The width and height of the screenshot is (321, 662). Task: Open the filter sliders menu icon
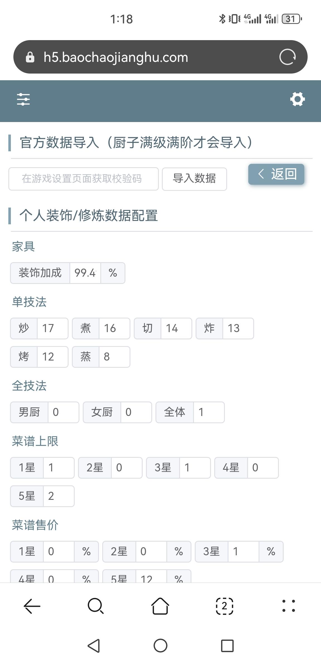[x=23, y=99]
